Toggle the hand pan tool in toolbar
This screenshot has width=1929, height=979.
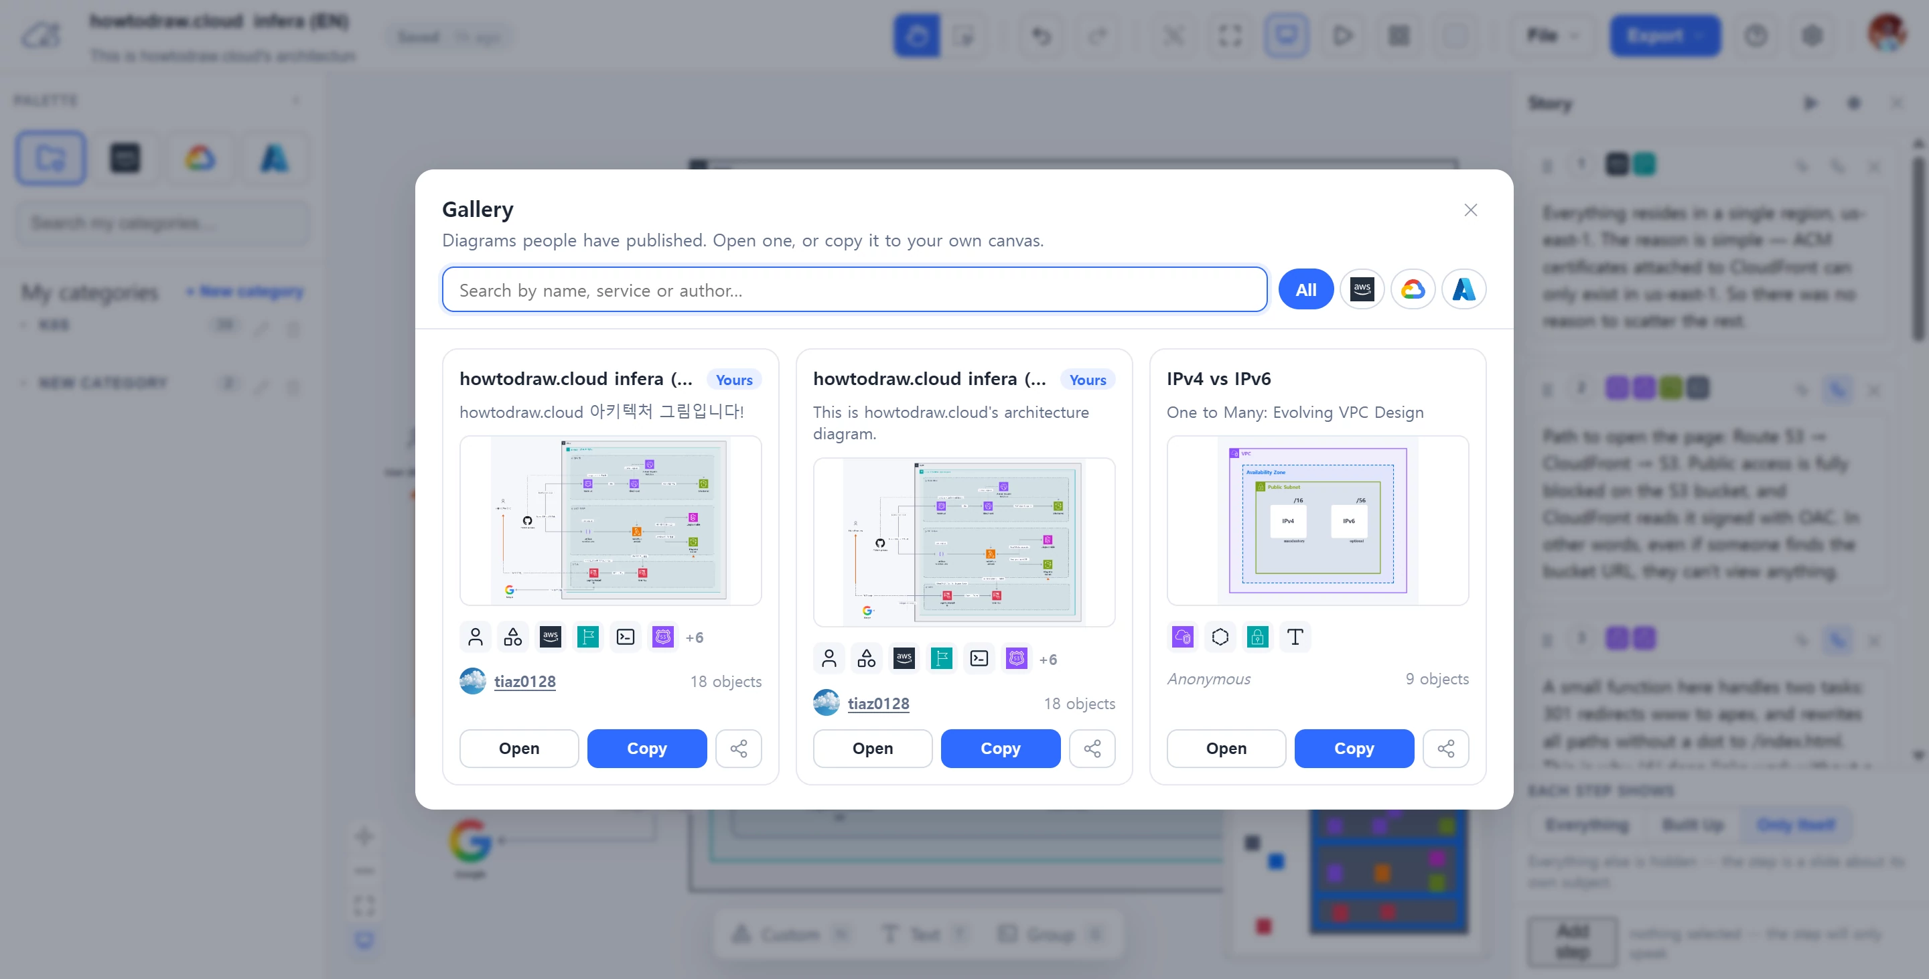pos(916,35)
